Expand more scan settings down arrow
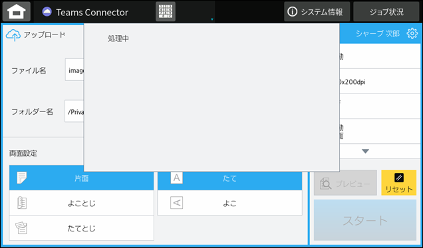 click(x=365, y=151)
